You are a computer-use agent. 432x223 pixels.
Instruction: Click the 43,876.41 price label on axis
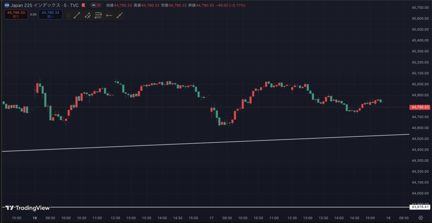click(x=420, y=207)
